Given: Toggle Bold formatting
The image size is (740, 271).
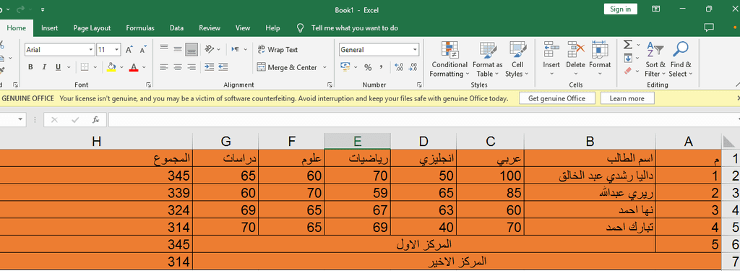Looking at the screenshot, I should coord(30,67).
